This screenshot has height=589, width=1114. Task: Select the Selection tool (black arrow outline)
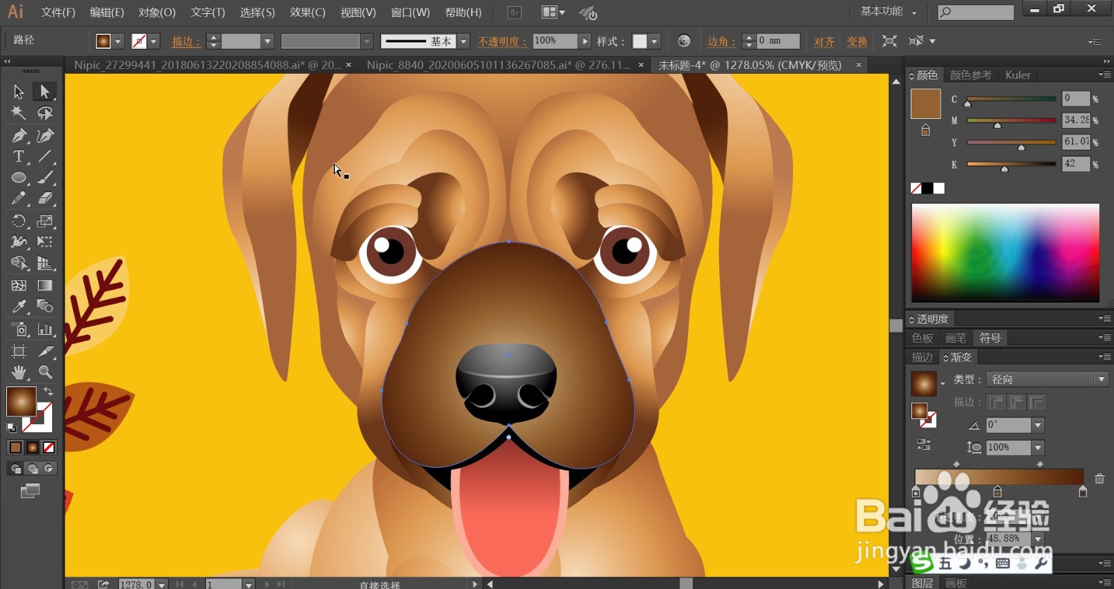coord(19,91)
